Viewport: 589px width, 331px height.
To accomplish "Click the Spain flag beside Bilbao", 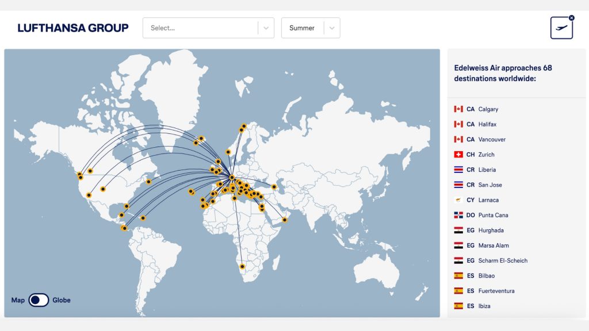I will (458, 275).
